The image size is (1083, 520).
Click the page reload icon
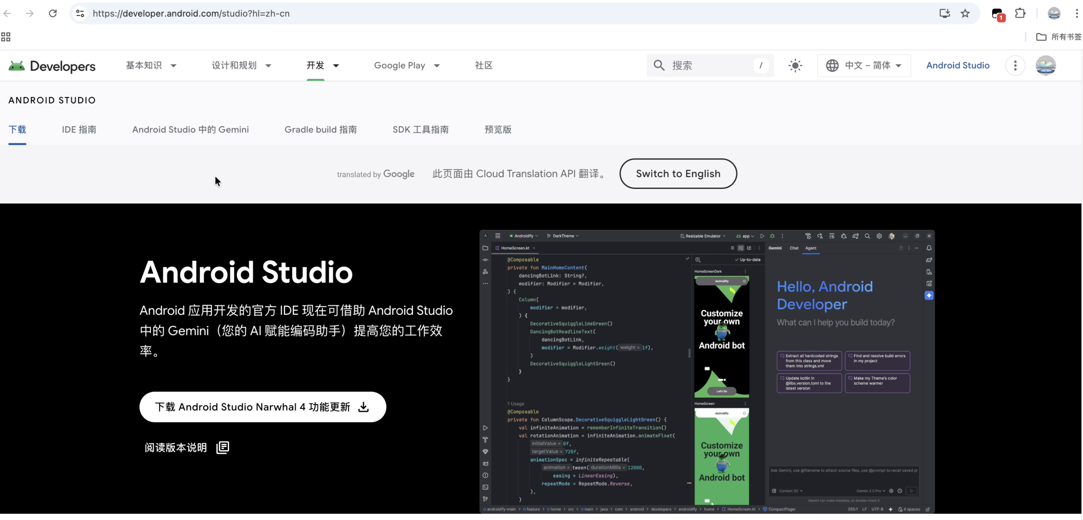(53, 14)
